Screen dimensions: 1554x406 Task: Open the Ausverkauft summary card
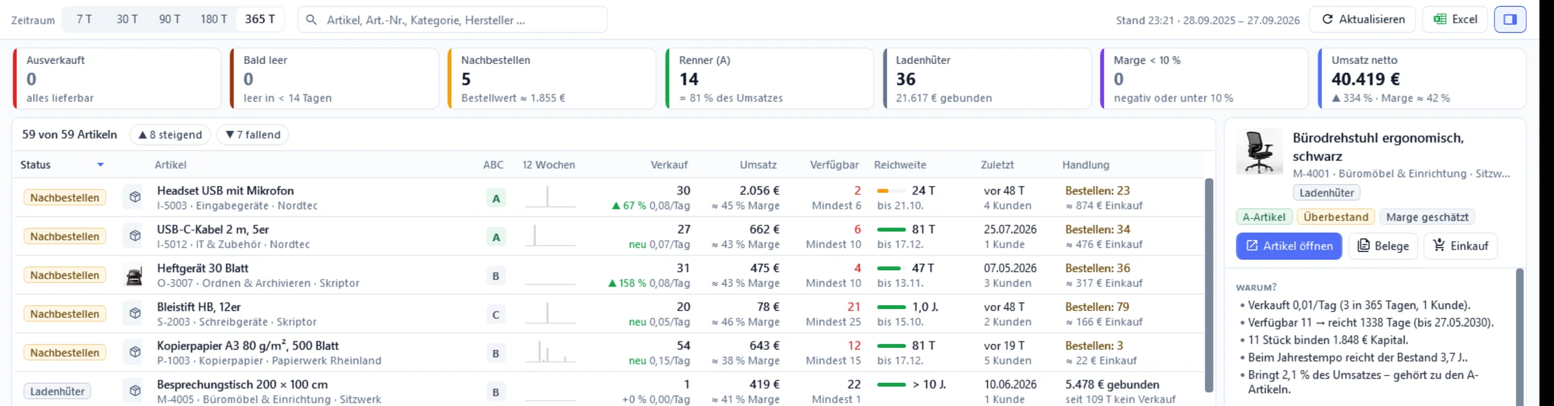(117, 78)
